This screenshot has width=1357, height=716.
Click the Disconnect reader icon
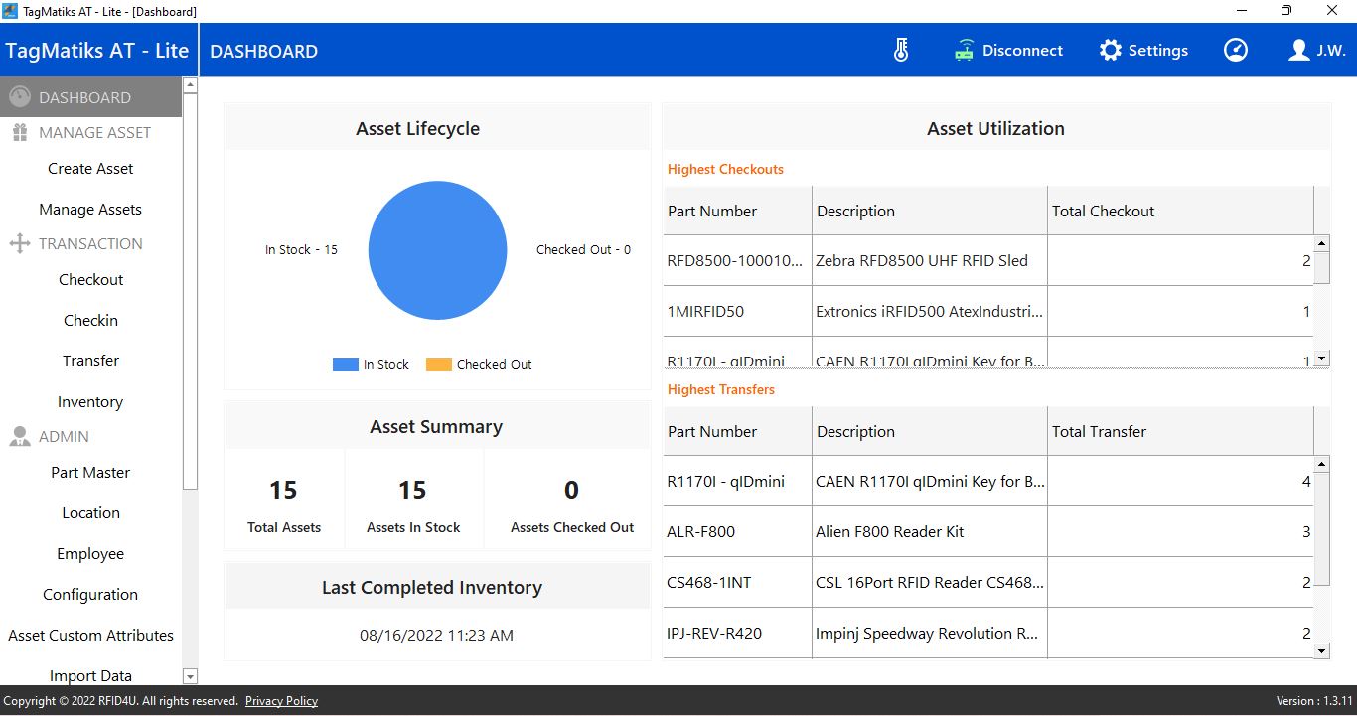click(x=964, y=51)
